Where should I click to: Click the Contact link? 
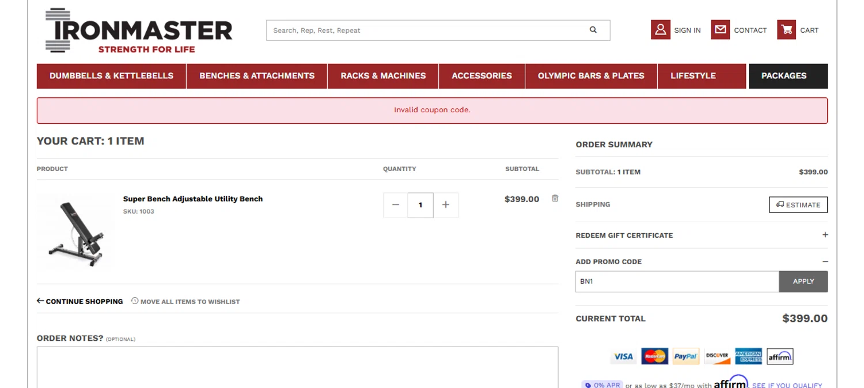pyautogui.click(x=750, y=31)
